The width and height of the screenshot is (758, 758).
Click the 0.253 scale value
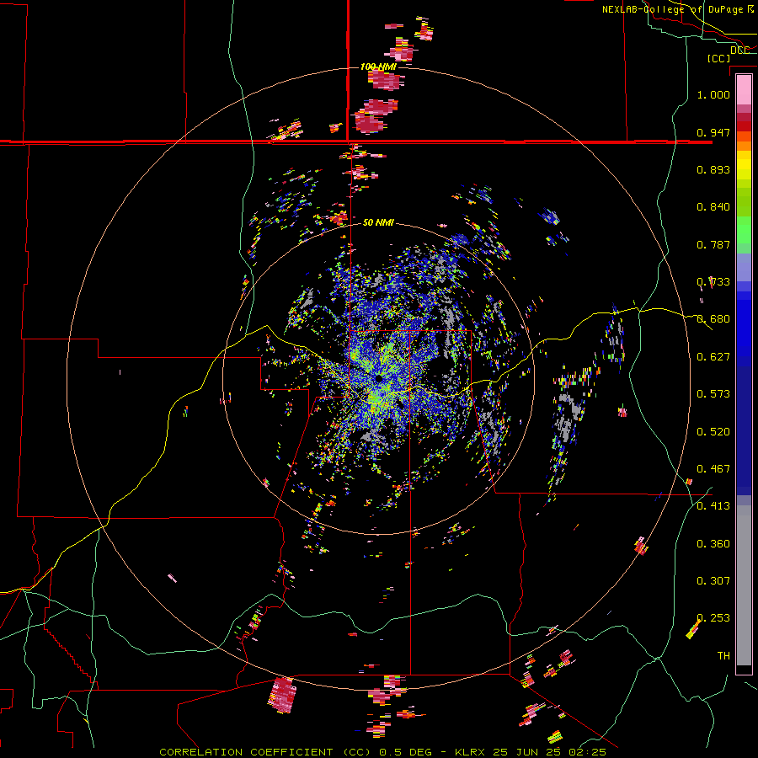[x=713, y=618]
